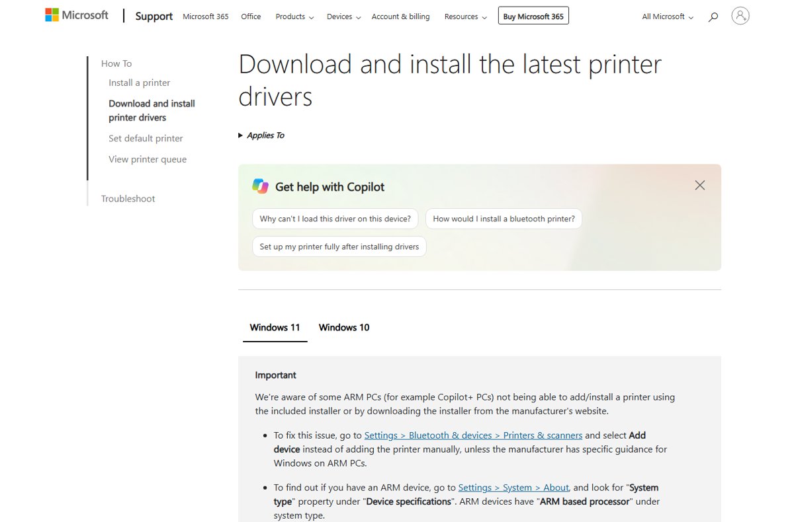Select 'Download and install printer drivers' sidebar item
The height and width of the screenshot is (522, 794).
[152, 110]
